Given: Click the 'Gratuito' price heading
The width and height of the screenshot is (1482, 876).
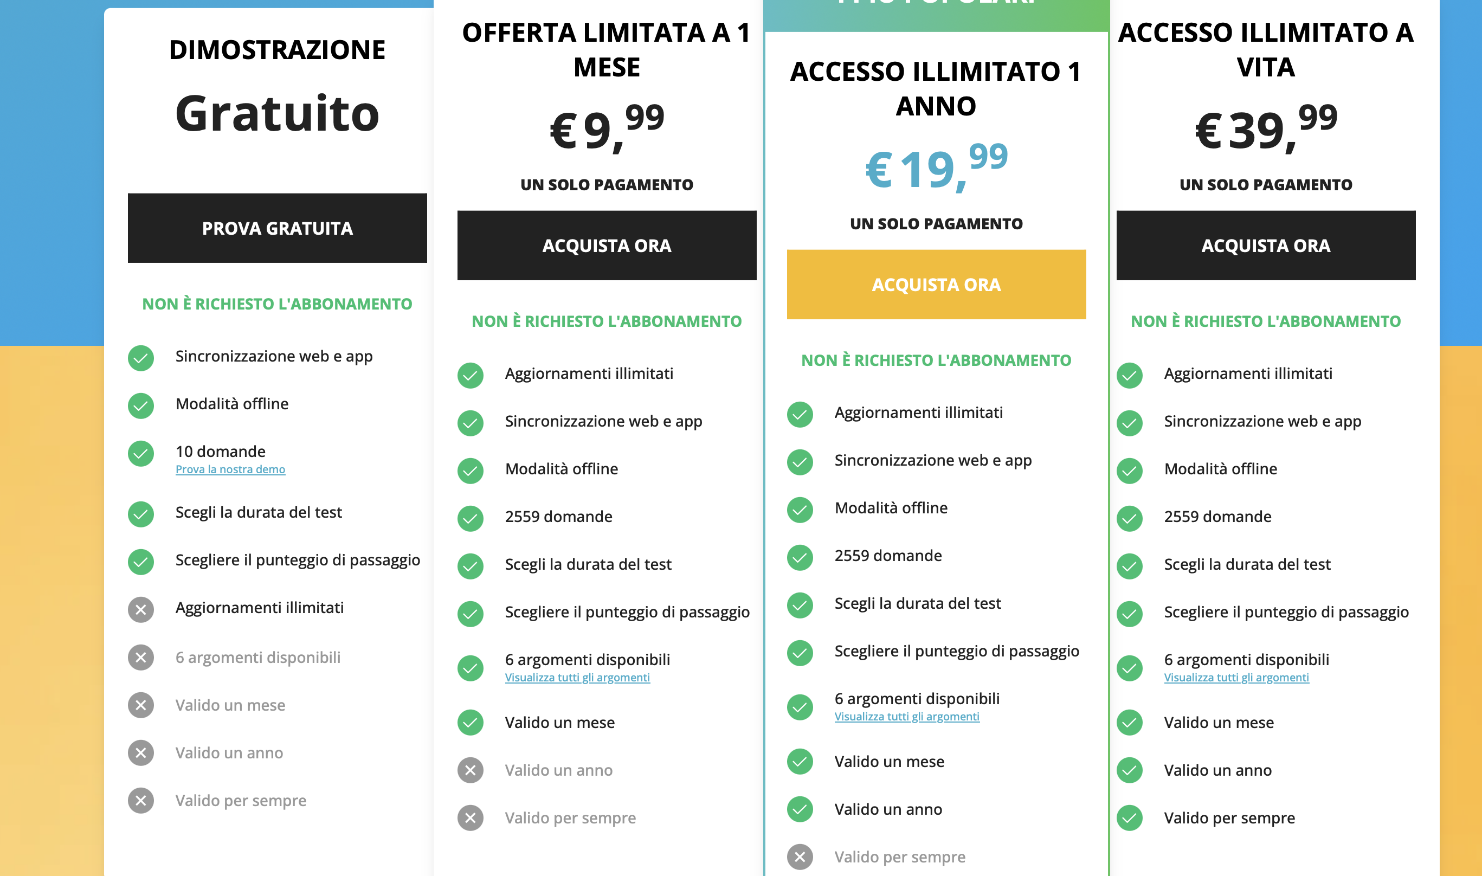Looking at the screenshot, I should [277, 113].
